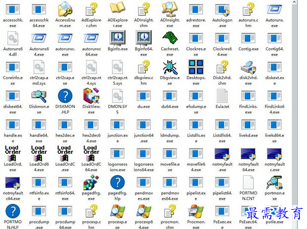This screenshot has width=307, height=229.
Task: Click the "efsdump.exe" file name
Action: tap(196, 110)
